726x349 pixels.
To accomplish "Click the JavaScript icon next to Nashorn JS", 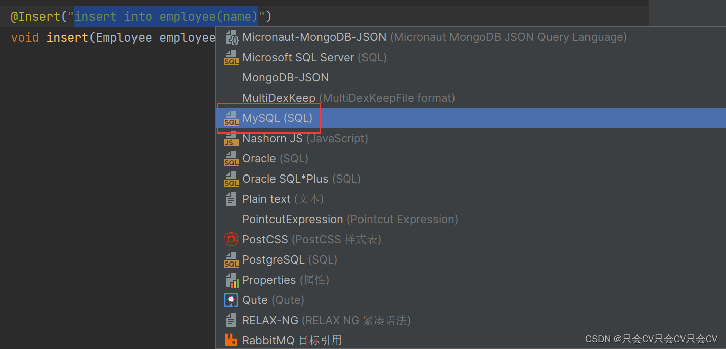I will tap(231, 138).
